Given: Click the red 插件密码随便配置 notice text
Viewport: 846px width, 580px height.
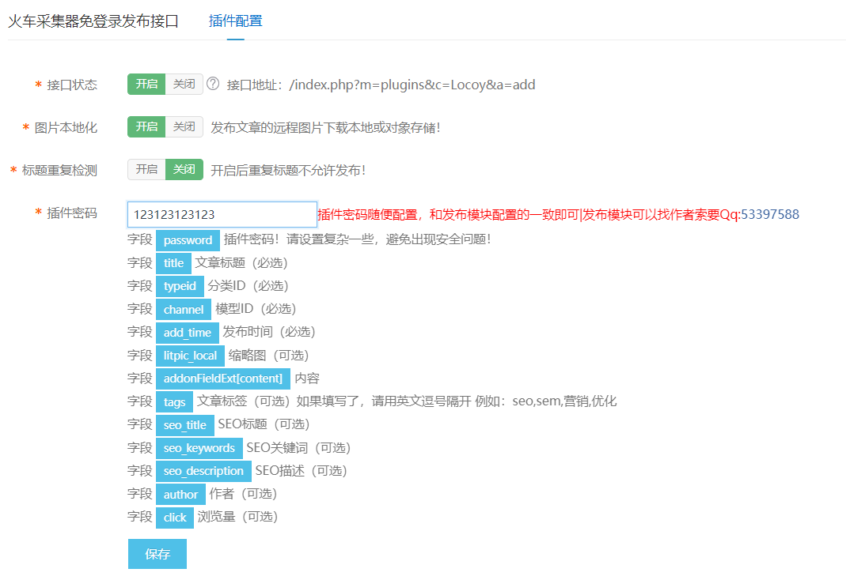Looking at the screenshot, I should click(x=529, y=214).
